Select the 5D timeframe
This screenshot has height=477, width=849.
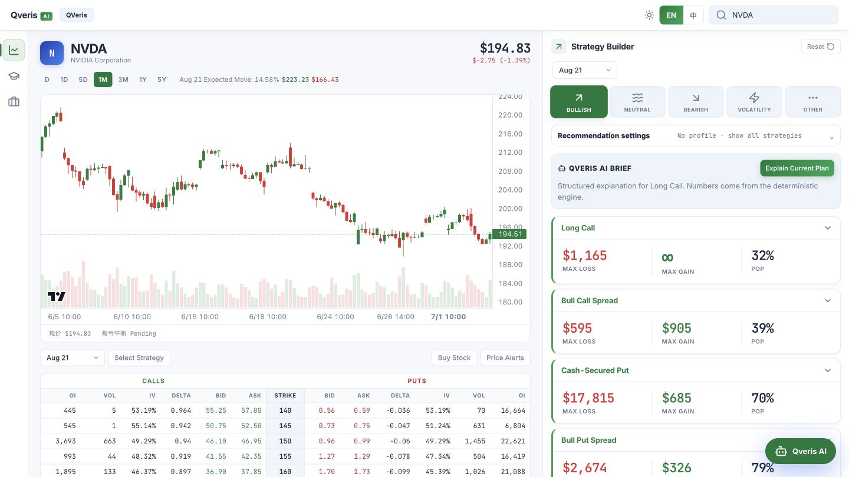(83, 79)
